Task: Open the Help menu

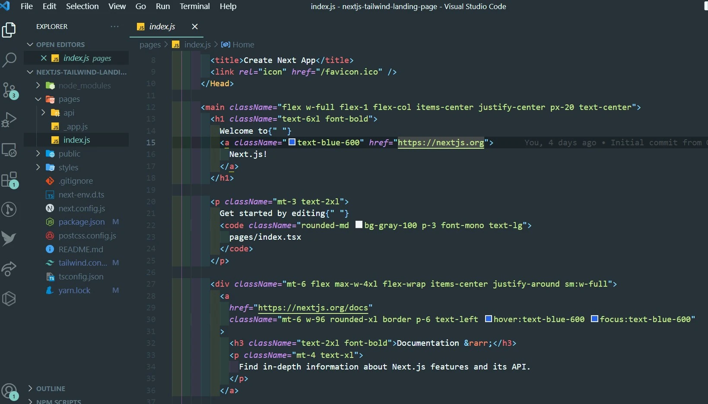Action: [x=228, y=6]
